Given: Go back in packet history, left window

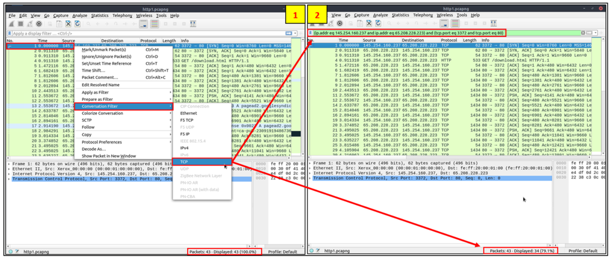Looking at the screenshot, I should pos(98,24).
